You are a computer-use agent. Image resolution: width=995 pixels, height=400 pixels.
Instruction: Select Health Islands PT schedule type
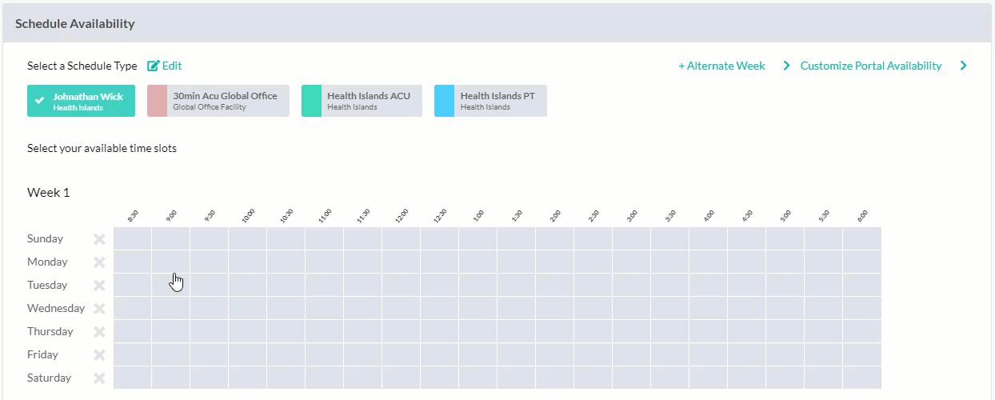pyautogui.click(x=490, y=101)
